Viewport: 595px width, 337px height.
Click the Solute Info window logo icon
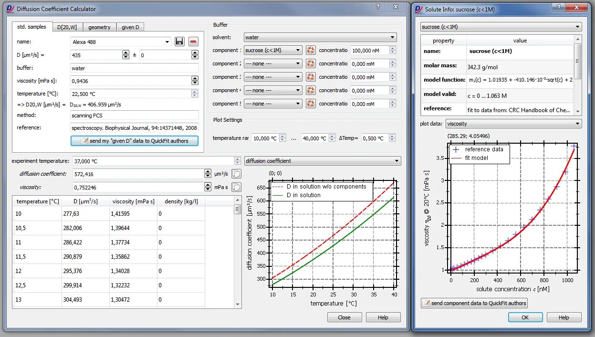pyautogui.click(x=418, y=9)
